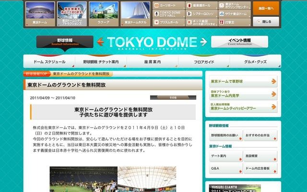The width and height of the screenshot is (307, 192).
Task: Open the ドームスケジュール menu
Action: coord(49,62)
